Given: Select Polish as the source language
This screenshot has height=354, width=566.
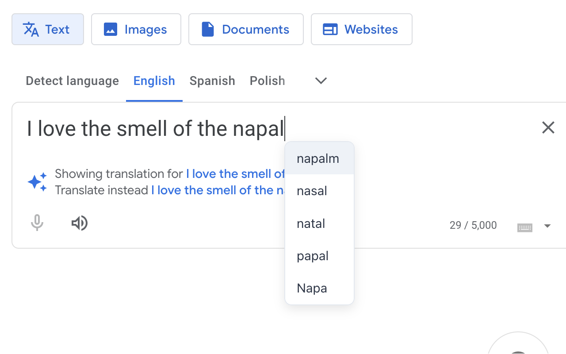Looking at the screenshot, I should click(267, 81).
